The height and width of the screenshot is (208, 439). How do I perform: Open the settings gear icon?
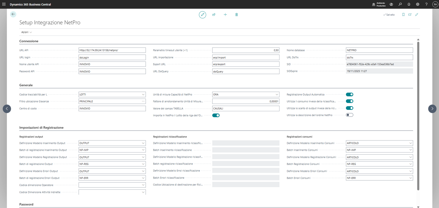coord(417,4)
